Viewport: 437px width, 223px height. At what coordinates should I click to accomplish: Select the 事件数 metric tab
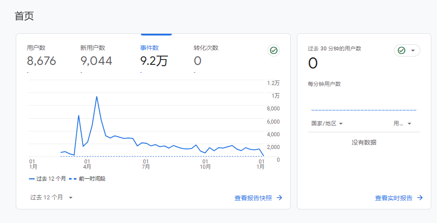[154, 56]
